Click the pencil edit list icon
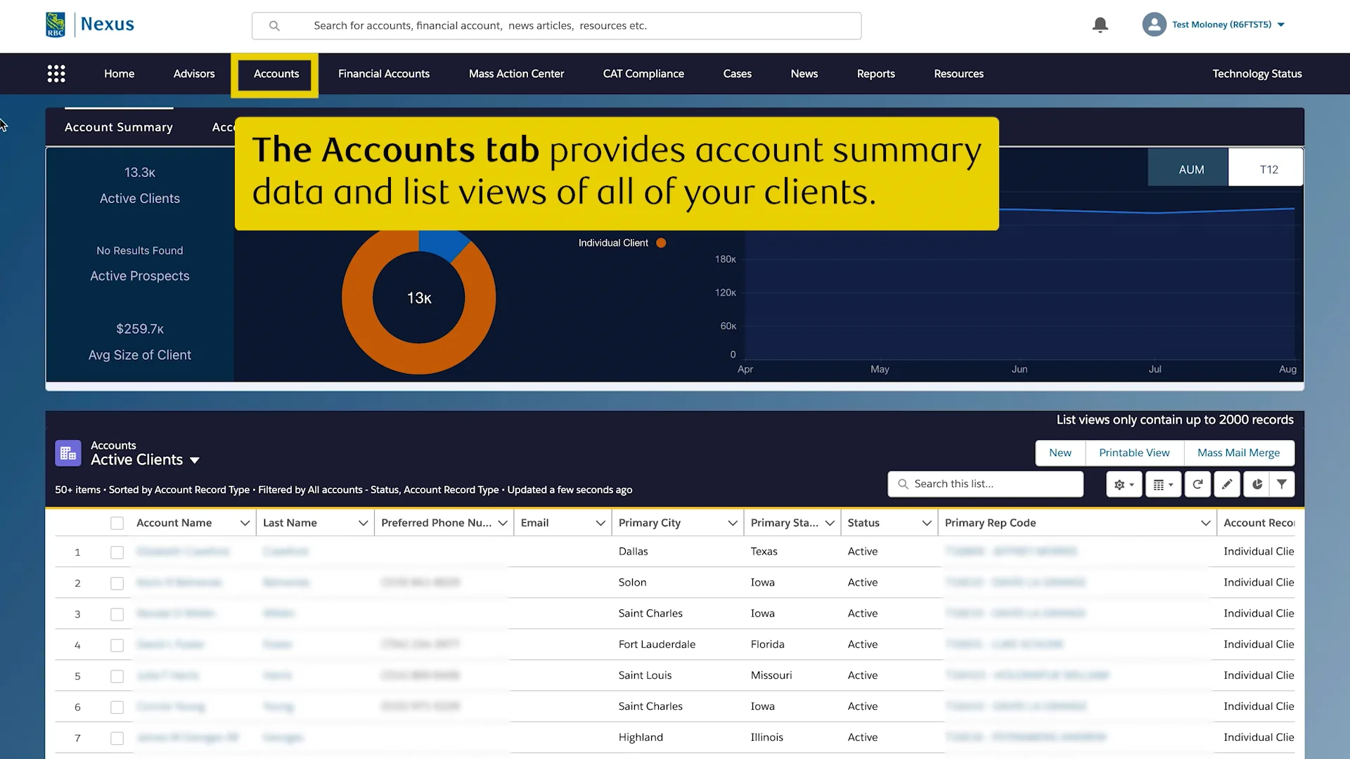This screenshot has width=1350, height=759. click(x=1227, y=484)
